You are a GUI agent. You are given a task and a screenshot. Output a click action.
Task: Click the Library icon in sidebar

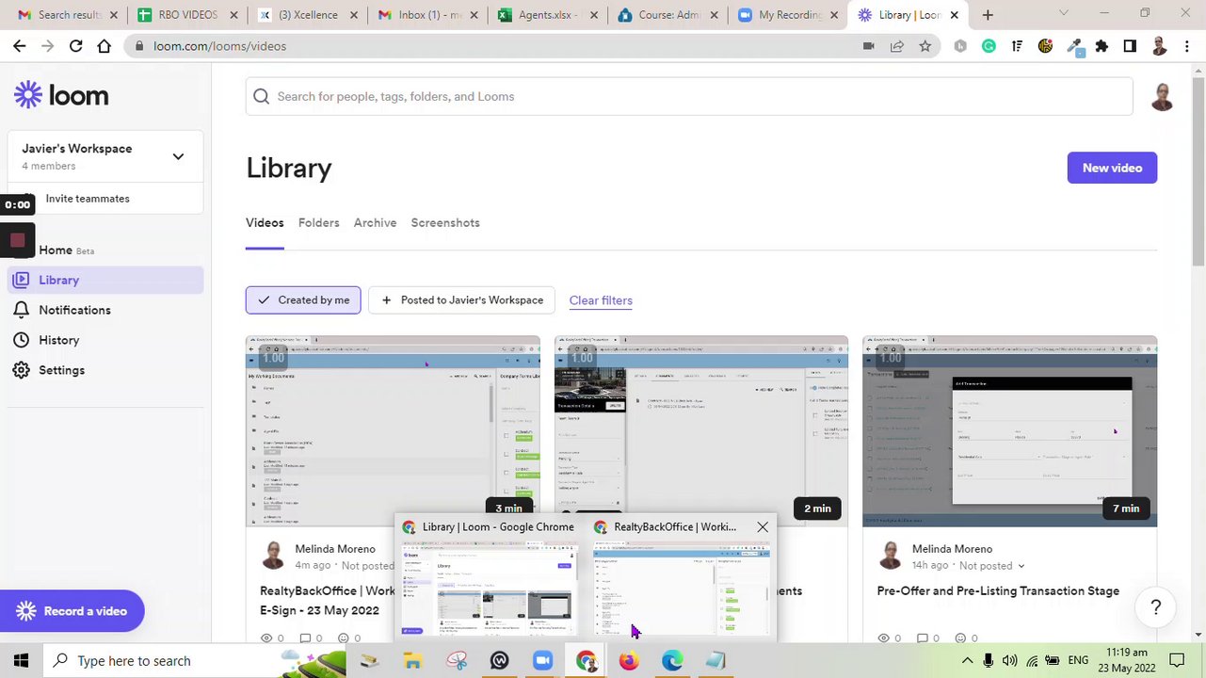pos(21,280)
